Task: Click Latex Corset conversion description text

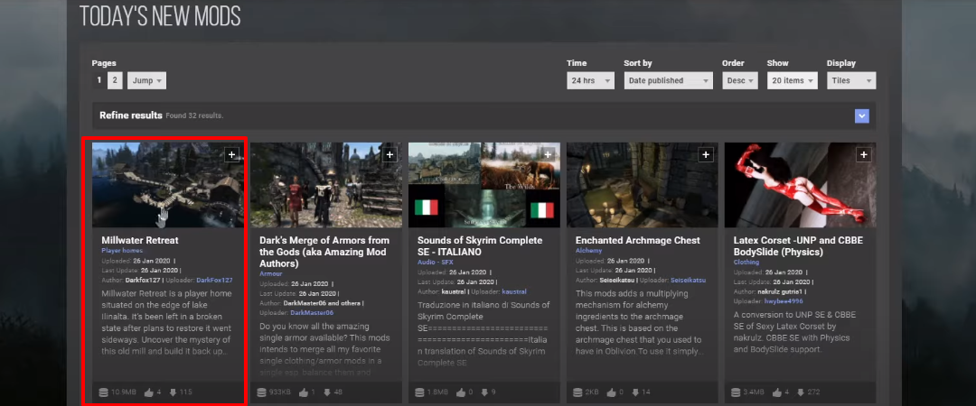Action: pyautogui.click(x=795, y=332)
